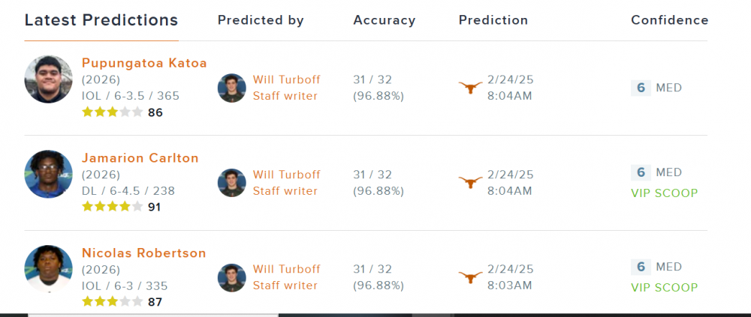Select the Latest Predictions tab heading
751x317 pixels.
coord(101,20)
